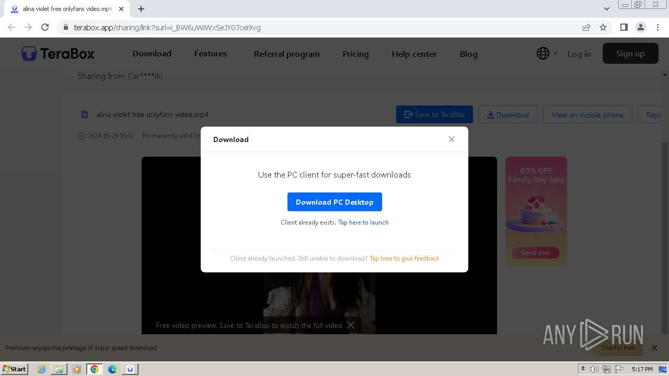Click the Windows Start button
Screen dimensions: 669x376
click(x=15, y=369)
